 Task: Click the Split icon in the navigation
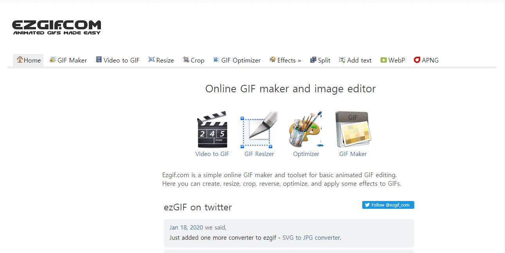coord(313,60)
